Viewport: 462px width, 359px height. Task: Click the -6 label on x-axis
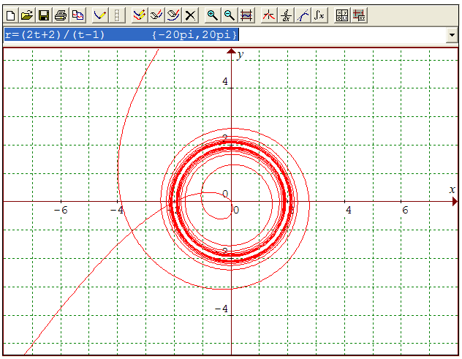[x=61, y=210]
